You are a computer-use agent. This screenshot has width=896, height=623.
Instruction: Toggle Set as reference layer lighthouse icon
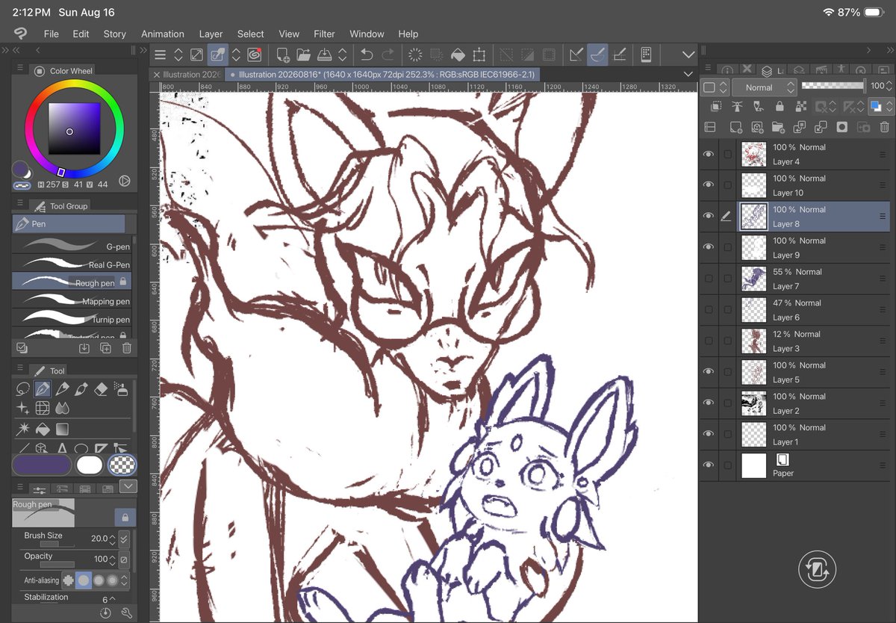[737, 107]
